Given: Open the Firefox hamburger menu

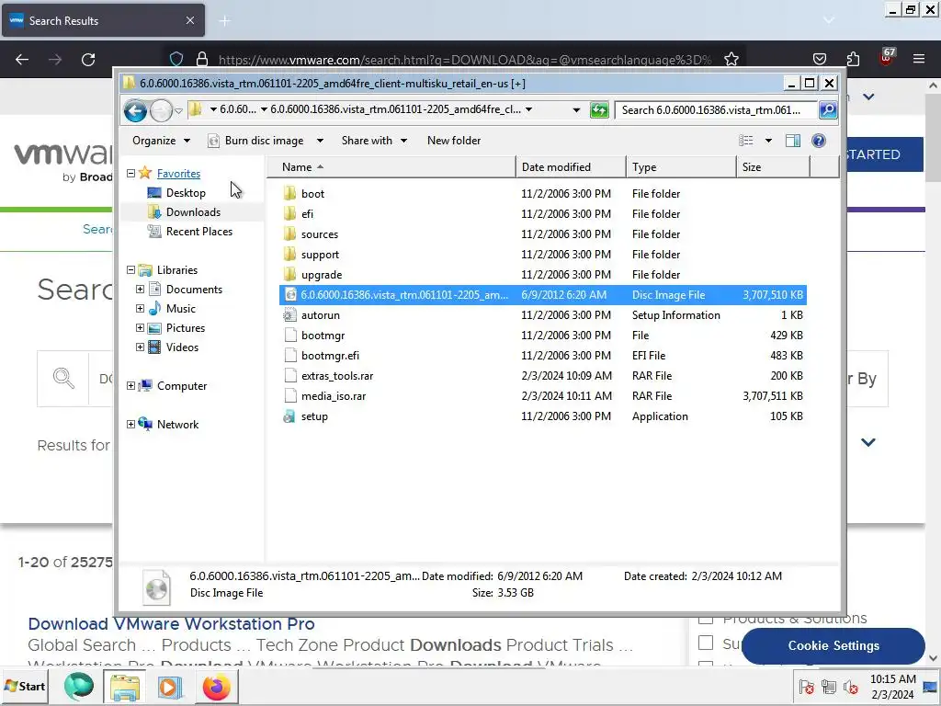Looking at the screenshot, I should (x=919, y=59).
